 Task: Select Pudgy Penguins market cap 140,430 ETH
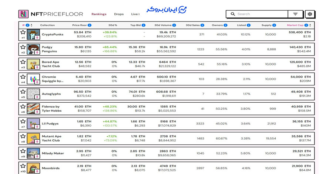[300, 47]
